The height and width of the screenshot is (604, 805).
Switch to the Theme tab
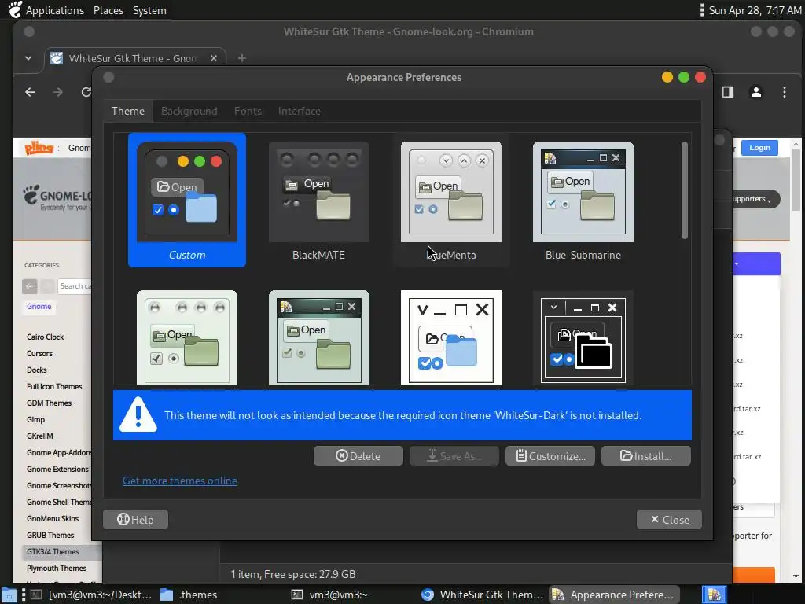pyautogui.click(x=128, y=111)
